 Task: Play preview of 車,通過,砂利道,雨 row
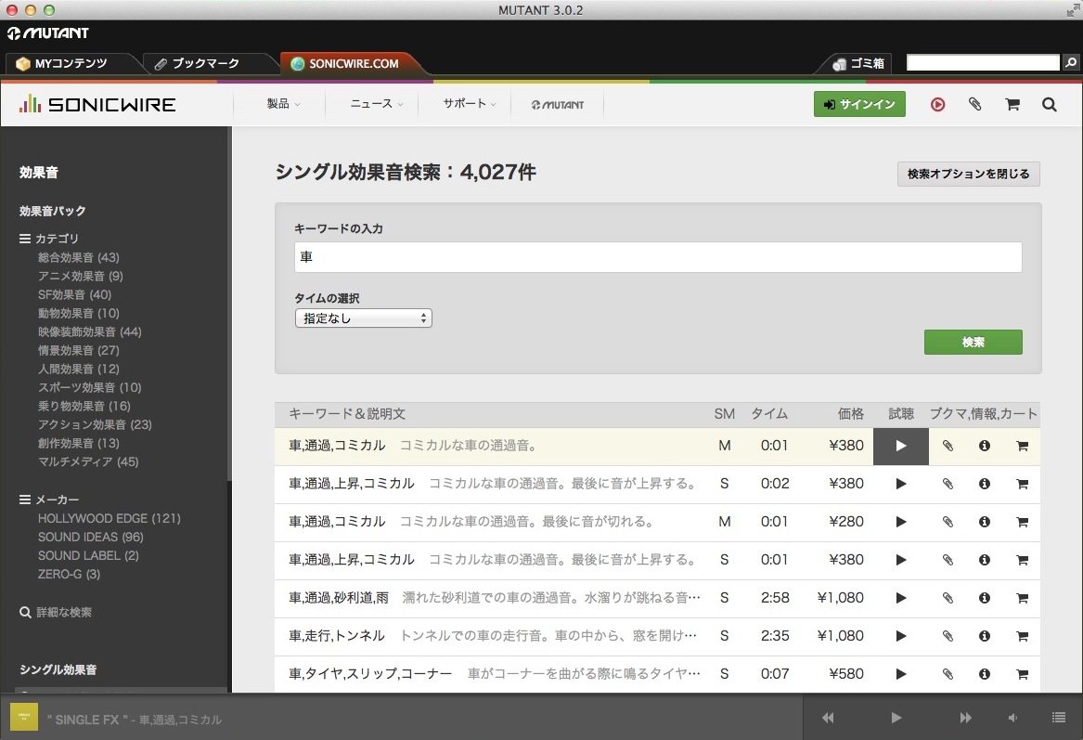(901, 598)
